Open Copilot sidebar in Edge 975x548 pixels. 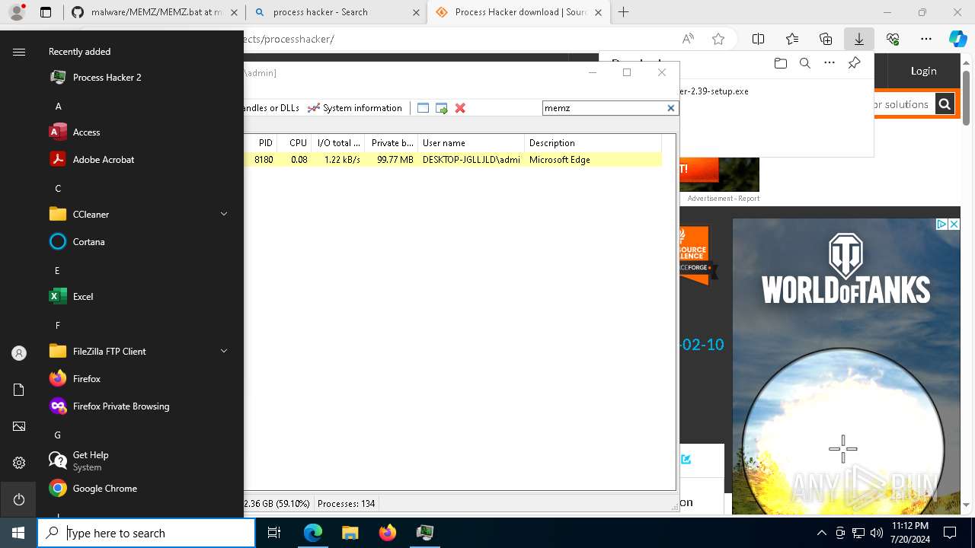click(957, 39)
